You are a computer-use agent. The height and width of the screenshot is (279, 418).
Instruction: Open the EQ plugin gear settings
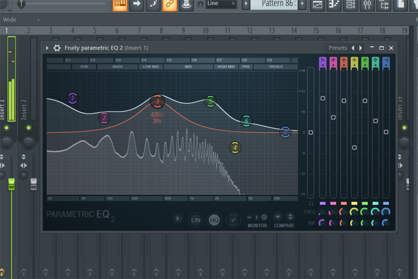(57, 48)
